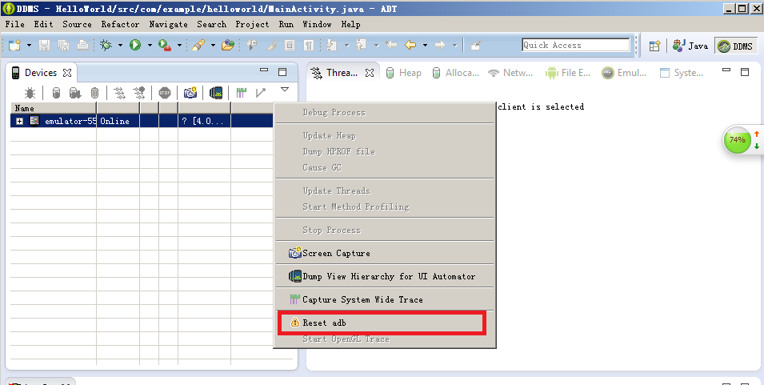Screen dimensions: 764x385
Task: Open the External Tools dropdown arrow
Action: point(179,46)
